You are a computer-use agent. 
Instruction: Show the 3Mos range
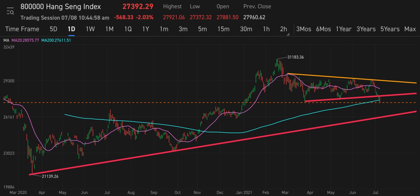pyautogui.click(x=304, y=29)
